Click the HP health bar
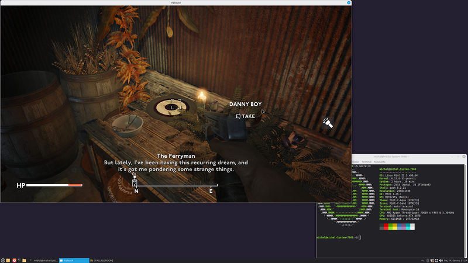The width and height of the screenshot is (468, 263). tap(54, 185)
